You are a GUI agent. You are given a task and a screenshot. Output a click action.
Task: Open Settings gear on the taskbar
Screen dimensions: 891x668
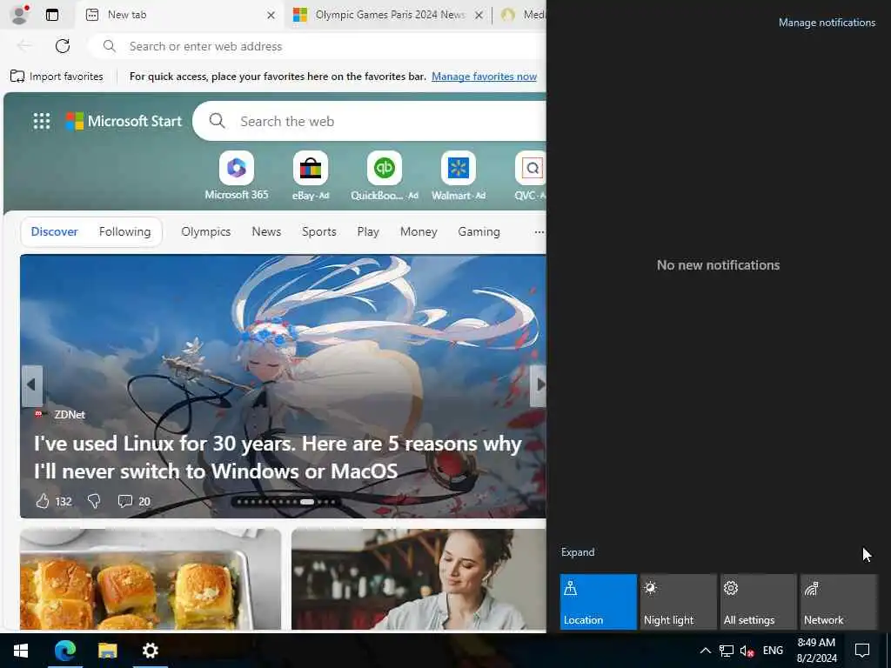(x=150, y=651)
